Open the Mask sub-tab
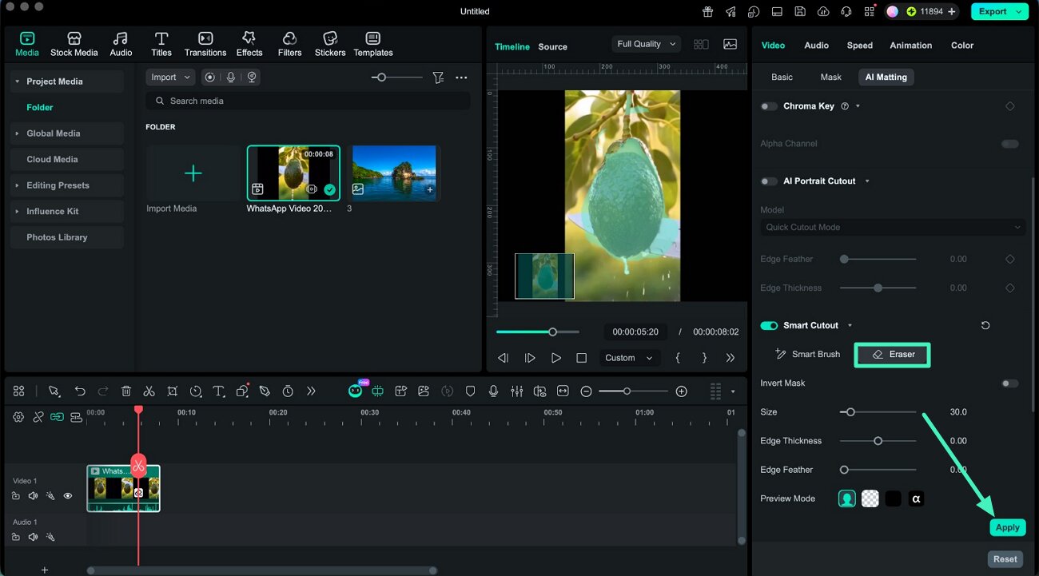 point(830,77)
